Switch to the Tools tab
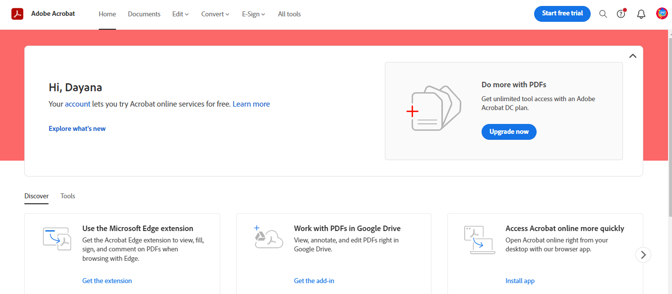The image size is (672, 294). coord(68,196)
